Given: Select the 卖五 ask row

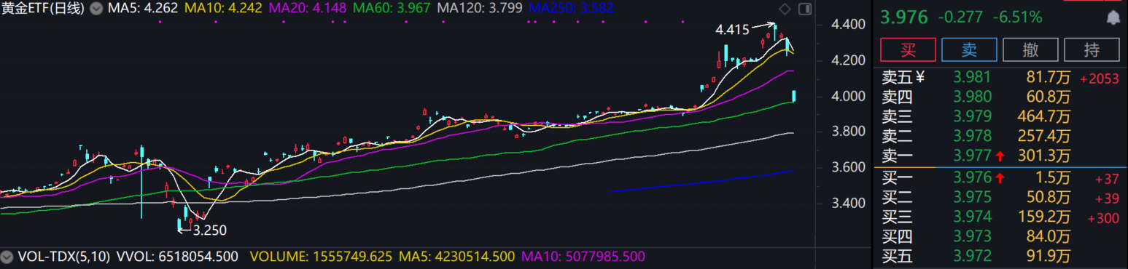Looking at the screenshot, I should [1000, 78].
